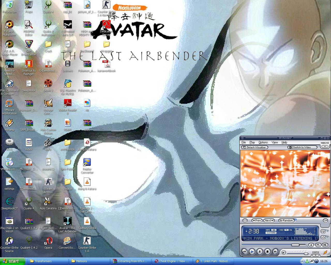
Task: Launch Fraps from the desktop
Action: (x=29, y=7)
